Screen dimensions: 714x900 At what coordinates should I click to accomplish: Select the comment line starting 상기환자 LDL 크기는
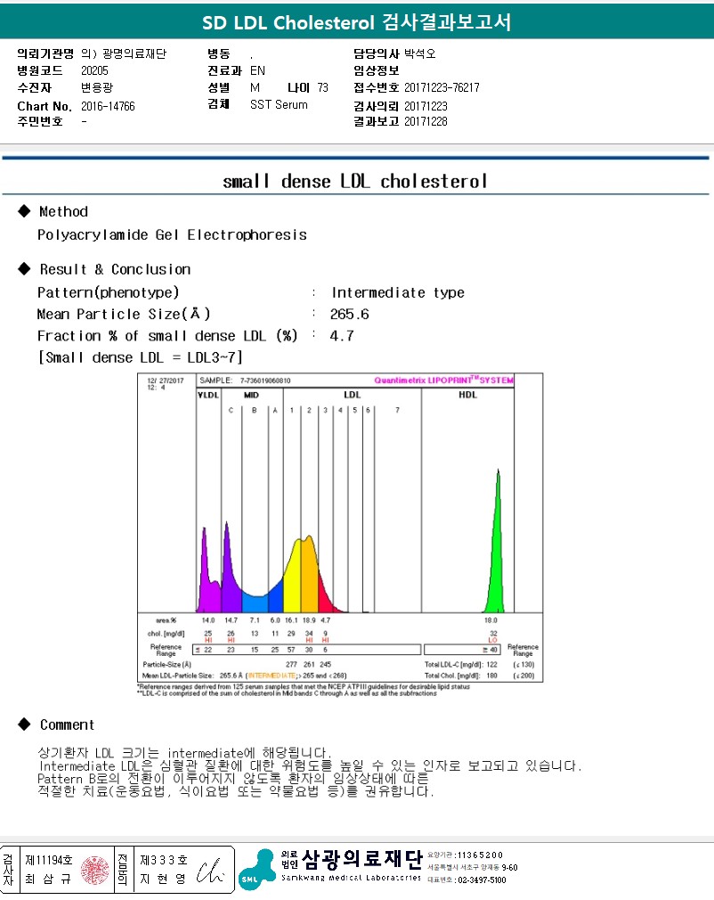(x=184, y=752)
